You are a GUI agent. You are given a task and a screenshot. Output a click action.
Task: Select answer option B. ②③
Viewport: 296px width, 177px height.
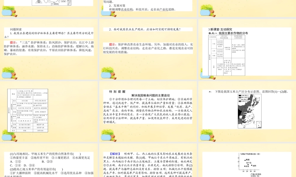click(x=47, y=161)
